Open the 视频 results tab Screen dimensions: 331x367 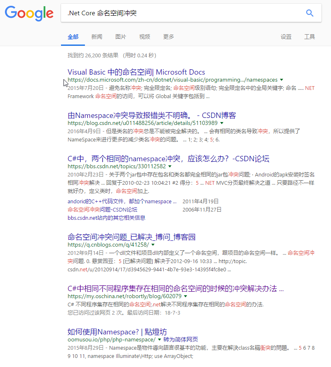(145, 37)
